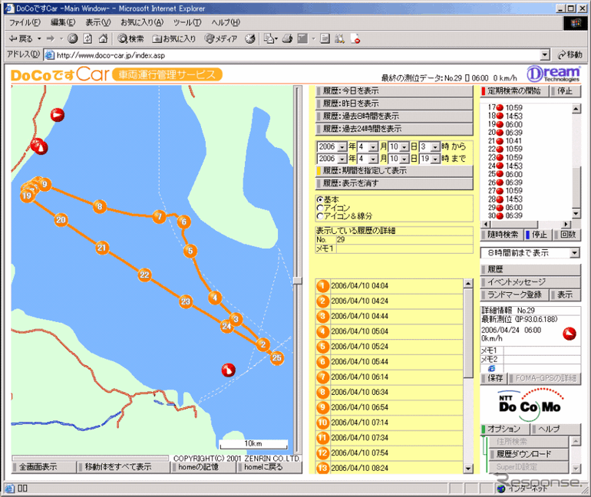Open end day 10 dropdown
This screenshot has width=591, height=497.
pos(404,159)
